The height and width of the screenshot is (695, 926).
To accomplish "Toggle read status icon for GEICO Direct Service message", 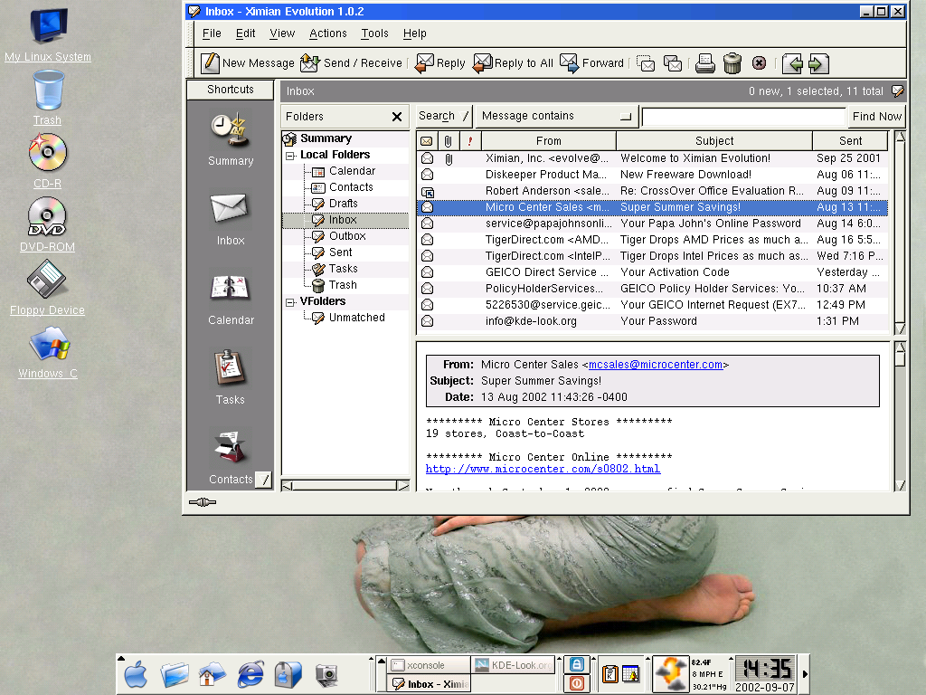I will [x=427, y=272].
